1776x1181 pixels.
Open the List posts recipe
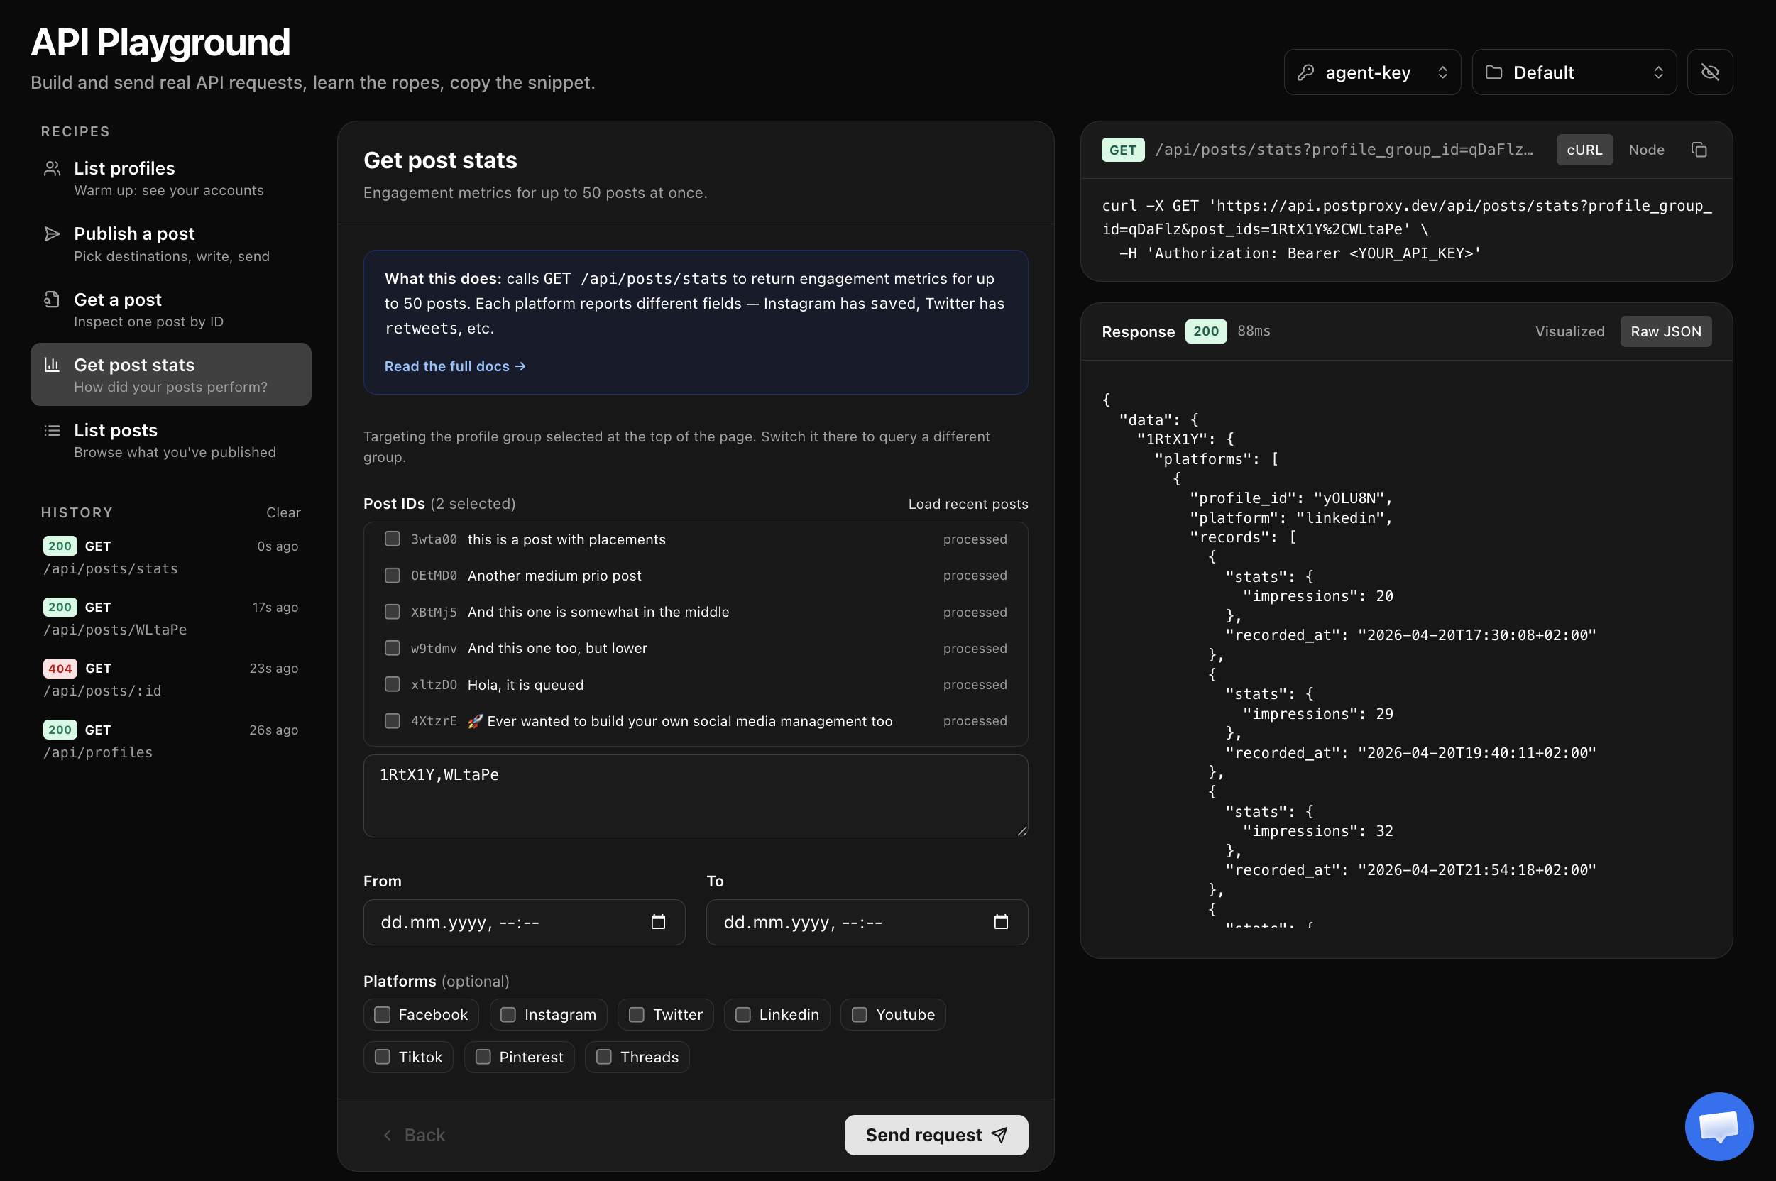pyautogui.click(x=171, y=440)
